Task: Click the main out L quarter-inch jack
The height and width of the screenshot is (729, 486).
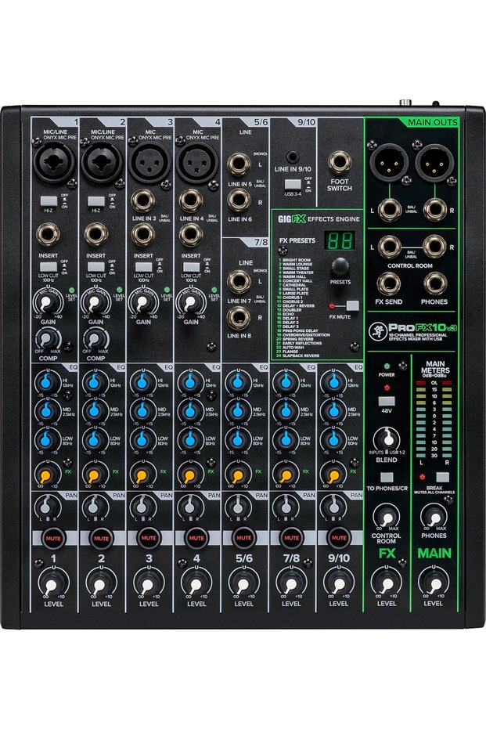Action: (390, 210)
